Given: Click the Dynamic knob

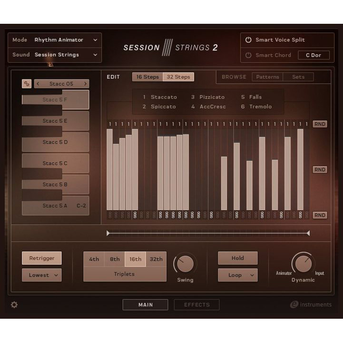Looking at the screenshot, I should [x=303, y=264].
